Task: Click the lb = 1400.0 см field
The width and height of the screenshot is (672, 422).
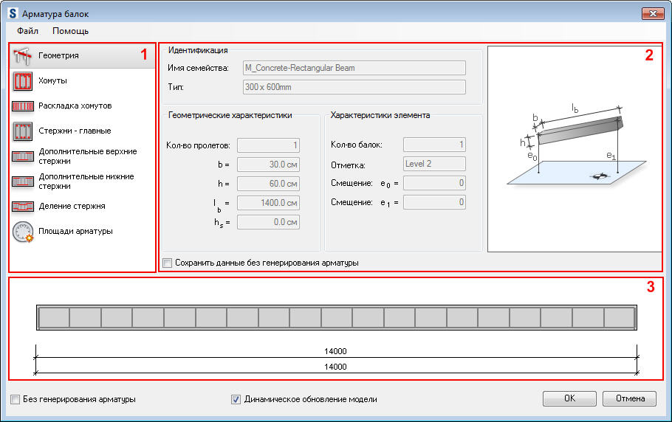Action: point(268,203)
